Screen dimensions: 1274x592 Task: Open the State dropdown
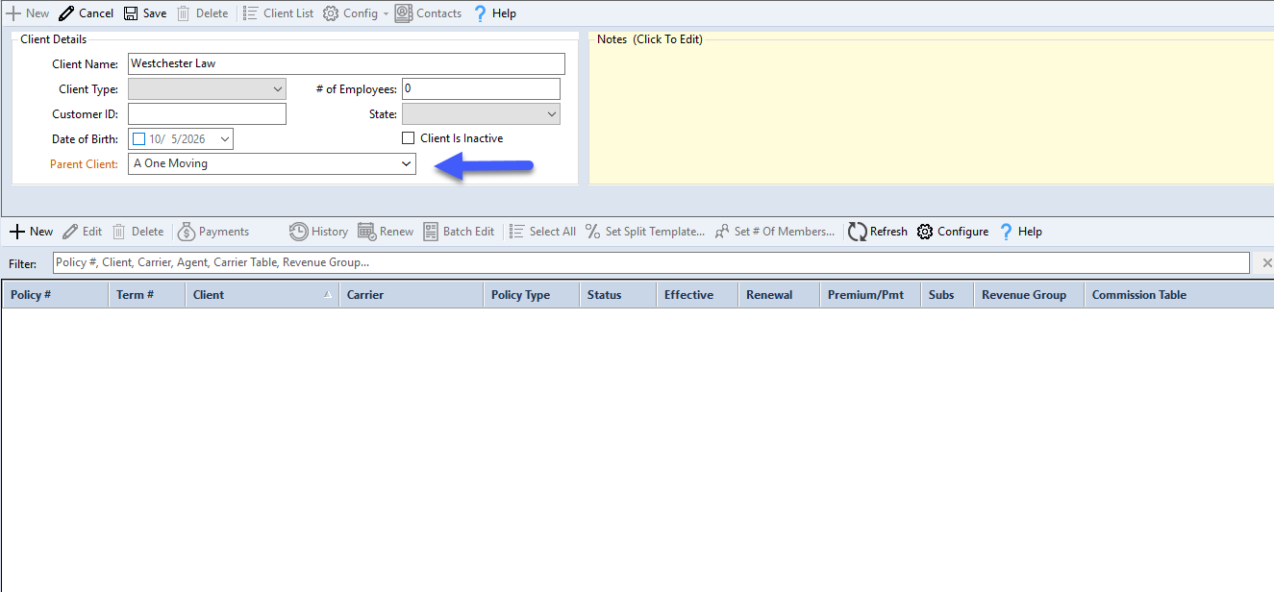click(x=552, y=114)
